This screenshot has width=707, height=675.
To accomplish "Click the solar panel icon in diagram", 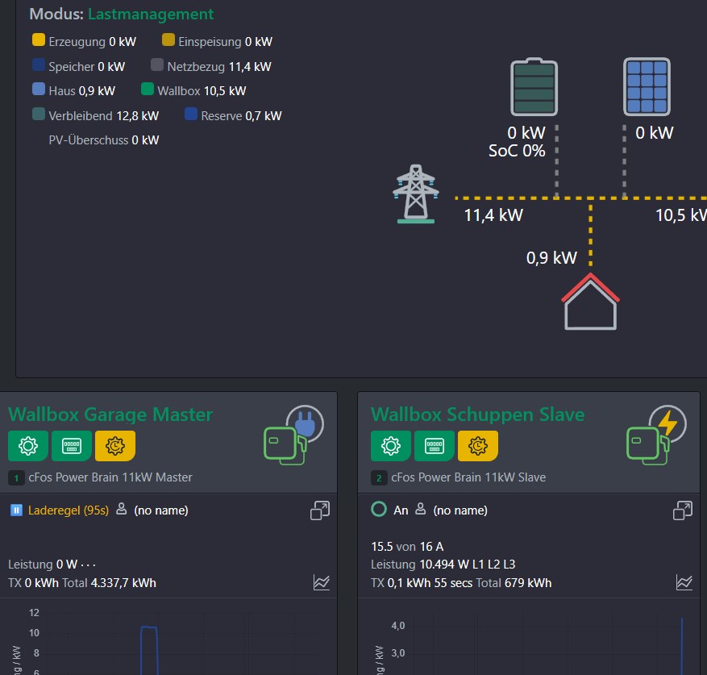I will tap(647, 86).
